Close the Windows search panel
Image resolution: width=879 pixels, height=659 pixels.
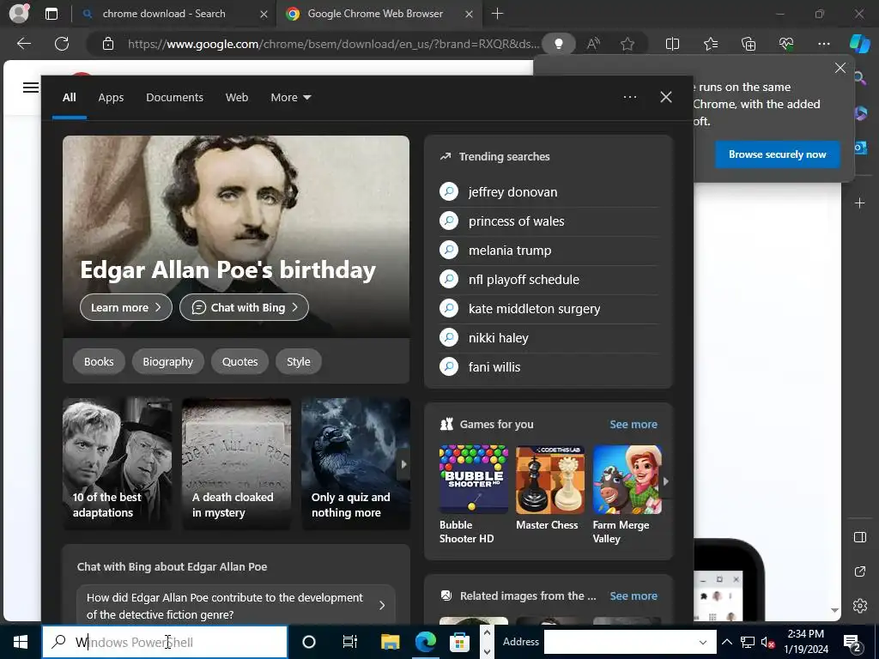tap(666, 97)
